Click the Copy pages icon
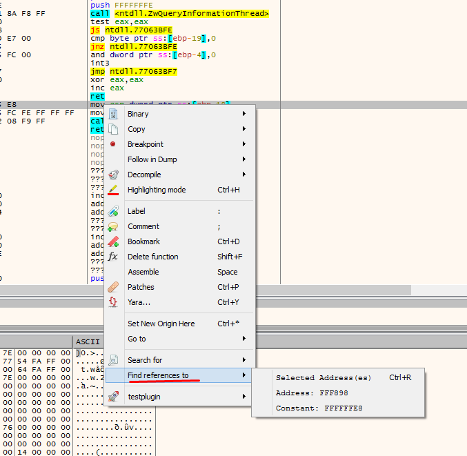Image resolution: width=467 pixels, height=456 pixels. pyautogui.click(x=114, y=129)
